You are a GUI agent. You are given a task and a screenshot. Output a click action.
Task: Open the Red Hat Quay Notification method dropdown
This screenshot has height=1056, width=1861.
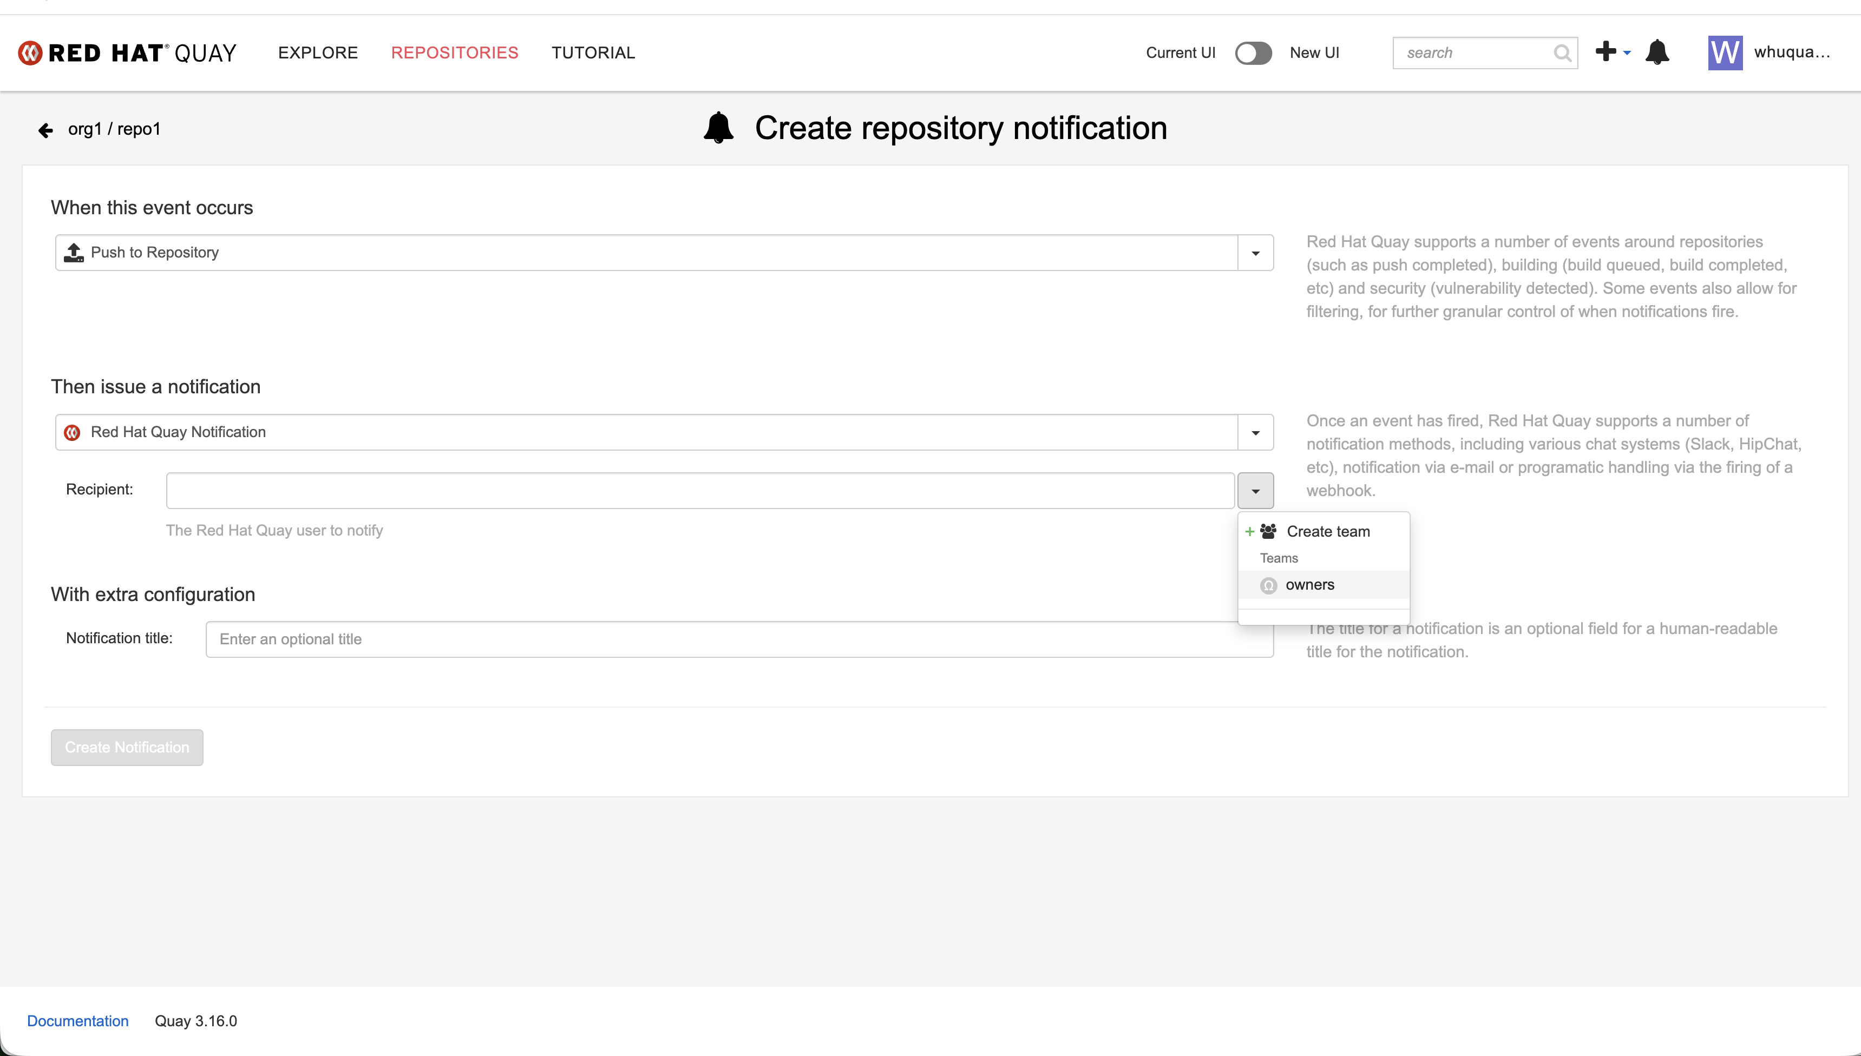(x=1255, y=433)
